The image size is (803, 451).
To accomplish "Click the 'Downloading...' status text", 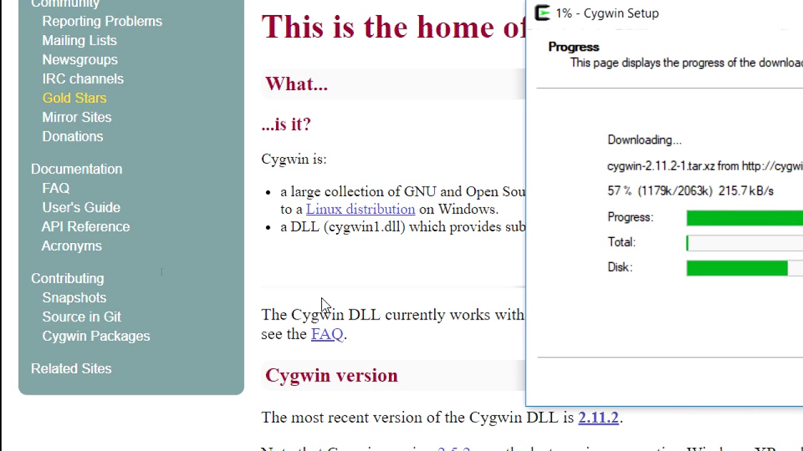I will (644, 140).
